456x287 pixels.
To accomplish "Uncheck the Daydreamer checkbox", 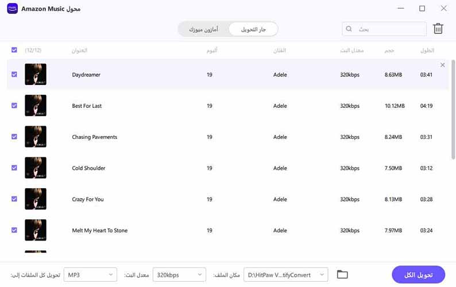I will point(14,75).
